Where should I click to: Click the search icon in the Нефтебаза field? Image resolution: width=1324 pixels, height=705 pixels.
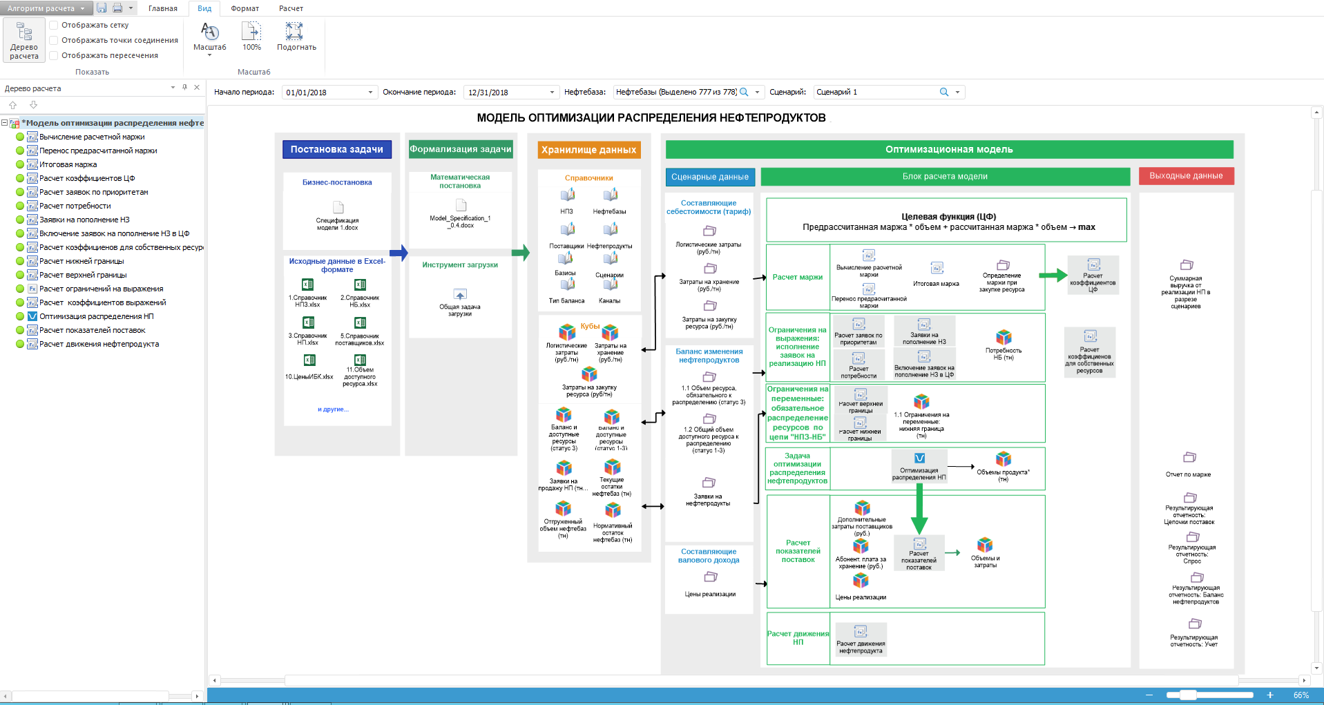(744, 92)
